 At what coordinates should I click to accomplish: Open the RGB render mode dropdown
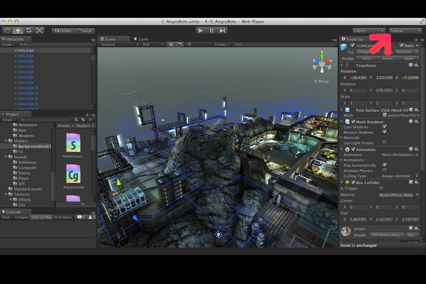point(153,45)
